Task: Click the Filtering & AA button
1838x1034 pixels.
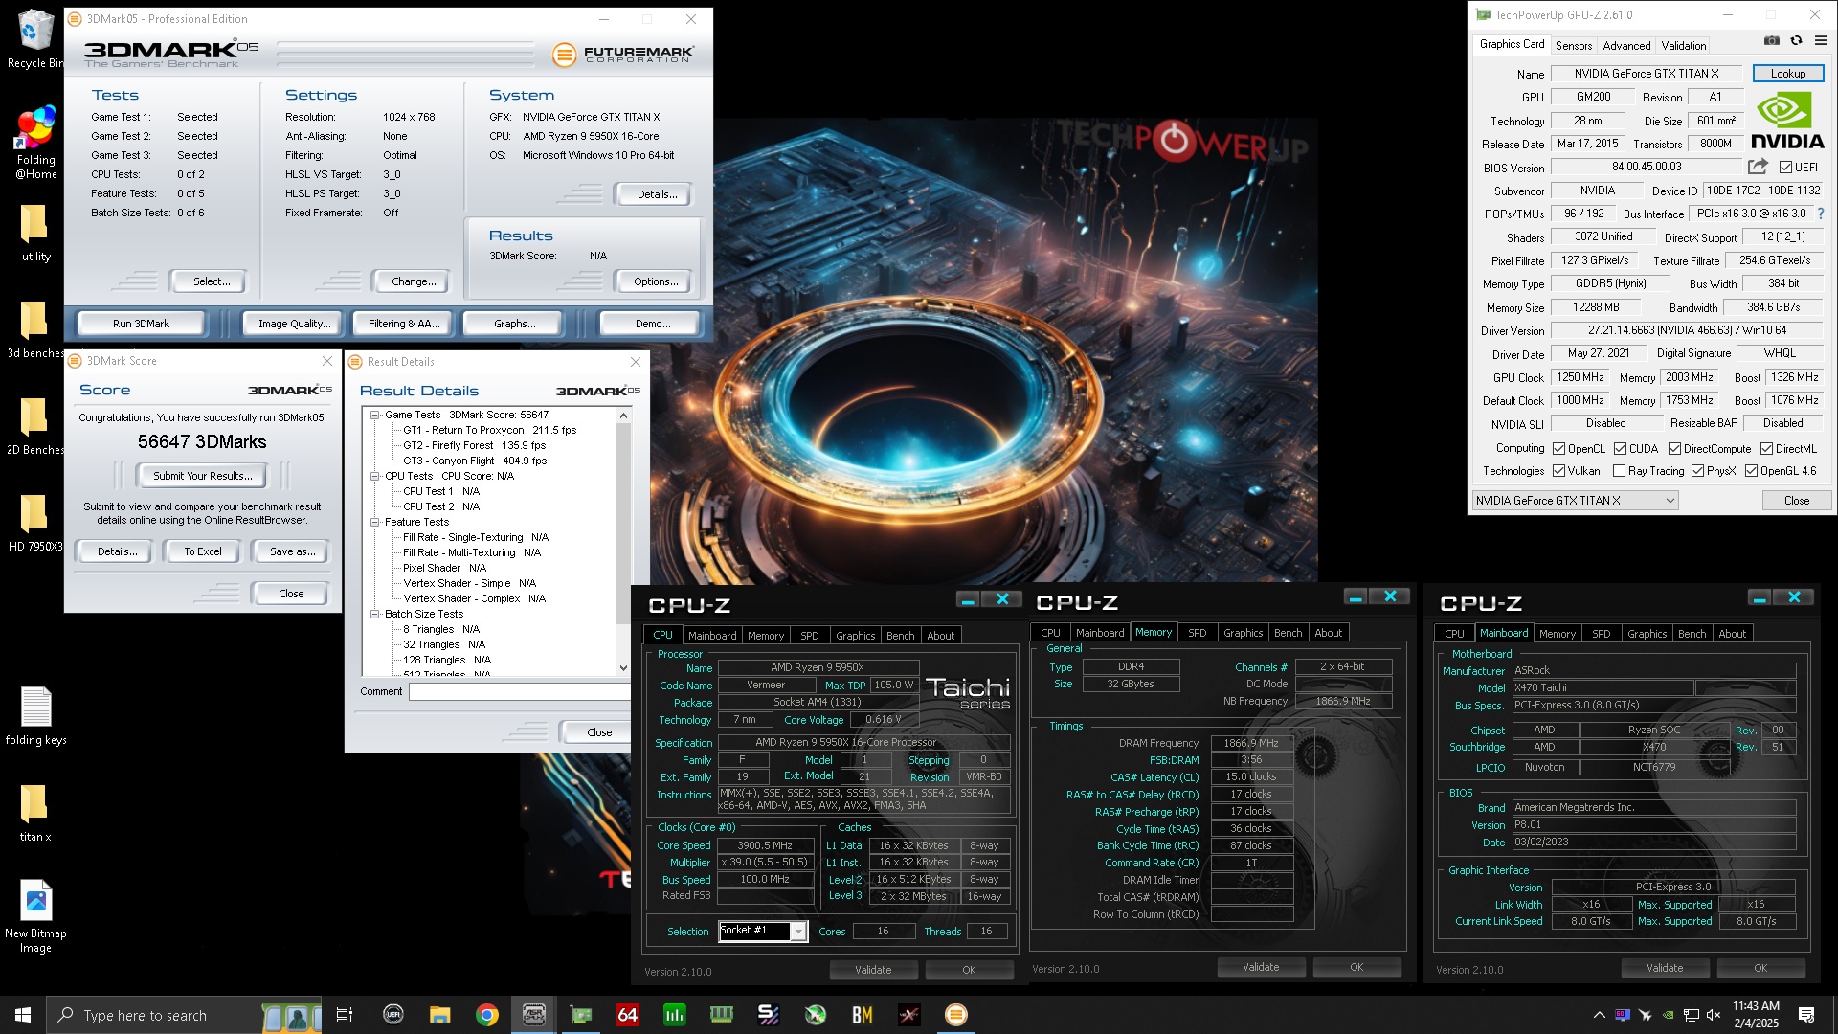Action: pyautogui.click(x=404, y=324)
